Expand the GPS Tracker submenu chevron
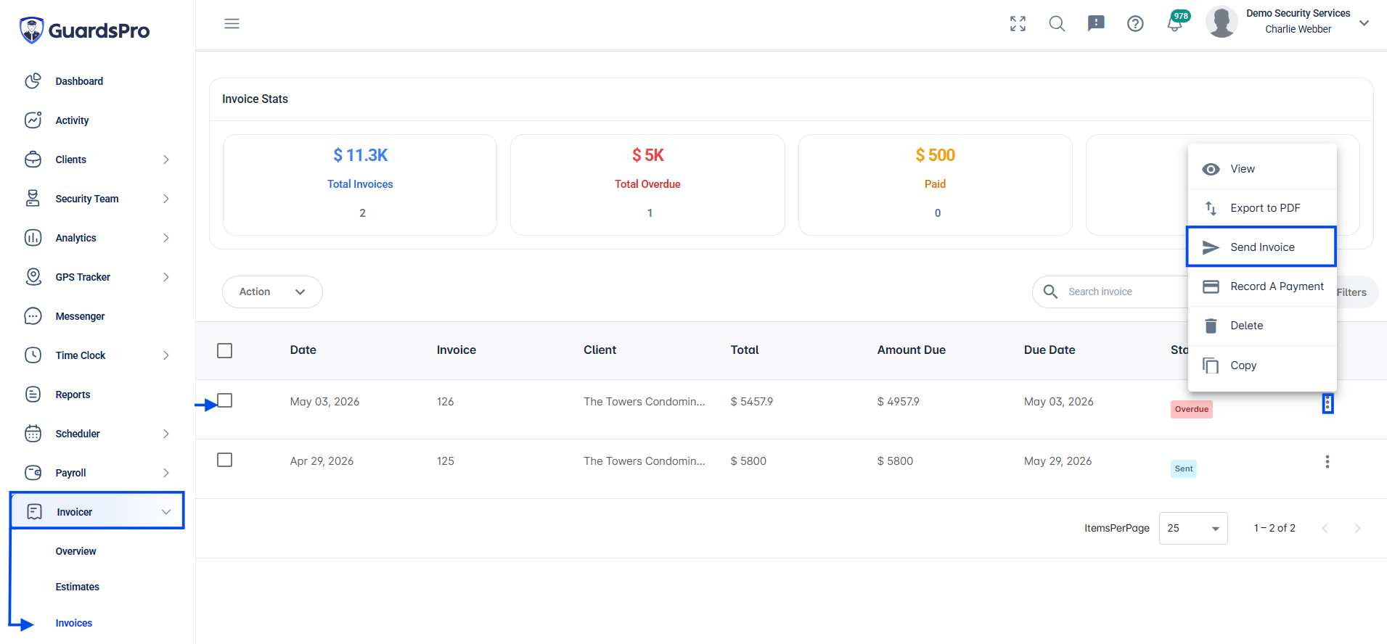This screenshot has width=1387, height=644. coord(166,277)
